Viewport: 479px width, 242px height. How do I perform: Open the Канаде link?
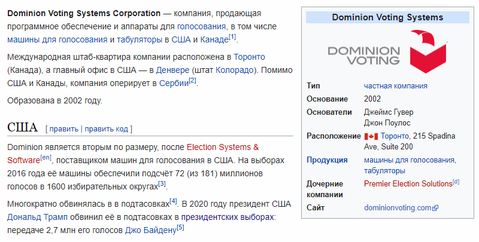tap(214, 39)
